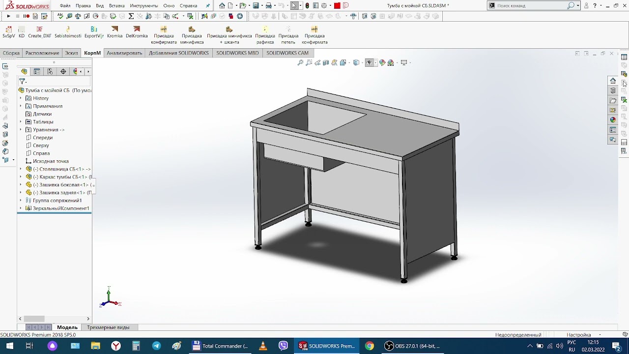Open the Design Library task pane

coord(613,90)
